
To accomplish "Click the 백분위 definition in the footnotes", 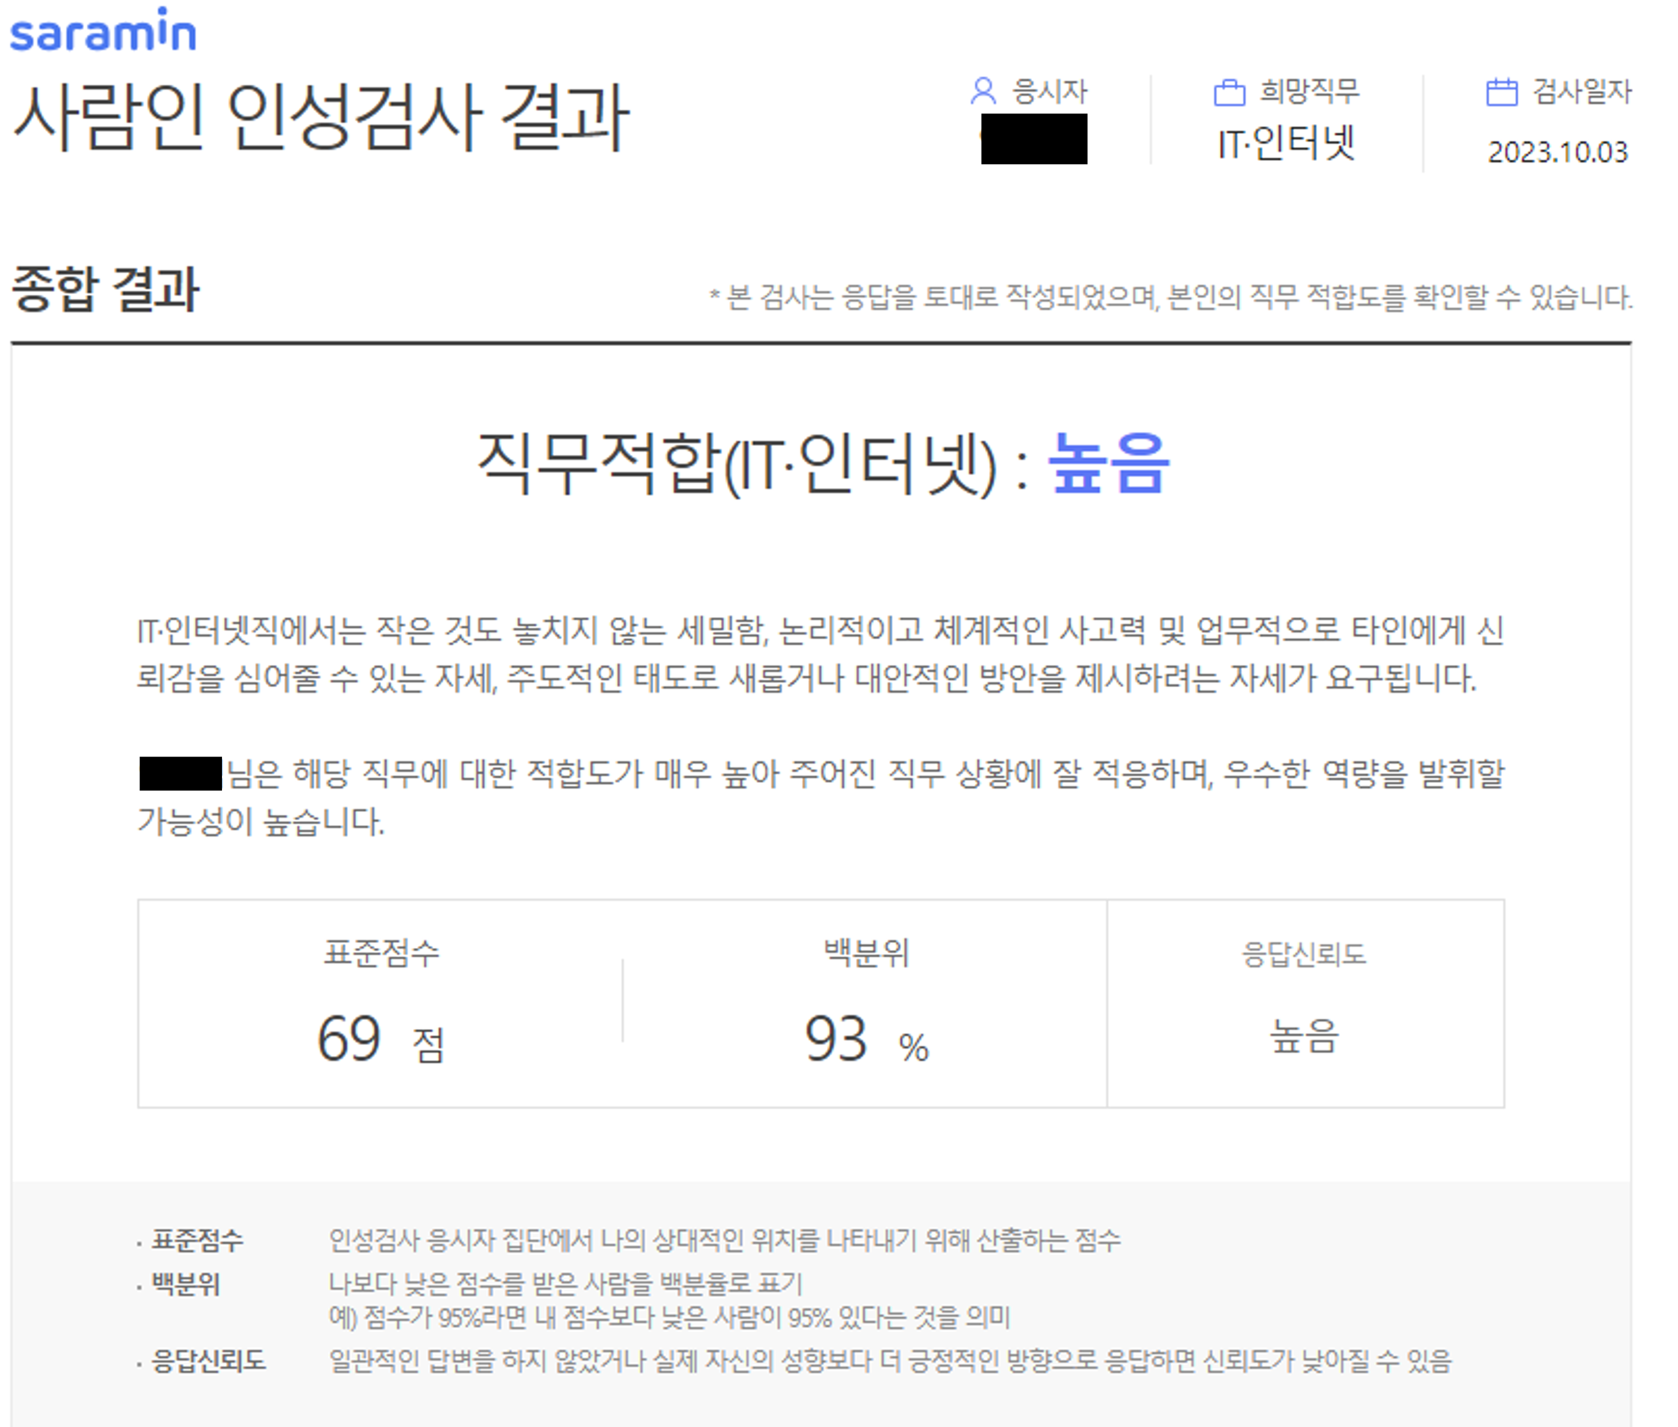I will pyautogui.click(x=565, y=1284).
